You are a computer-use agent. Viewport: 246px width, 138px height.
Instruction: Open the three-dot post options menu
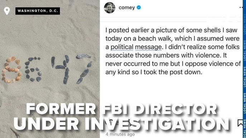tap(241, 8)
